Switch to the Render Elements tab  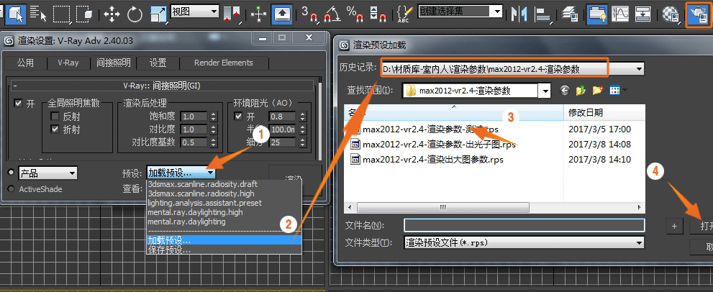pyautogui.click(x=223, y=63)
